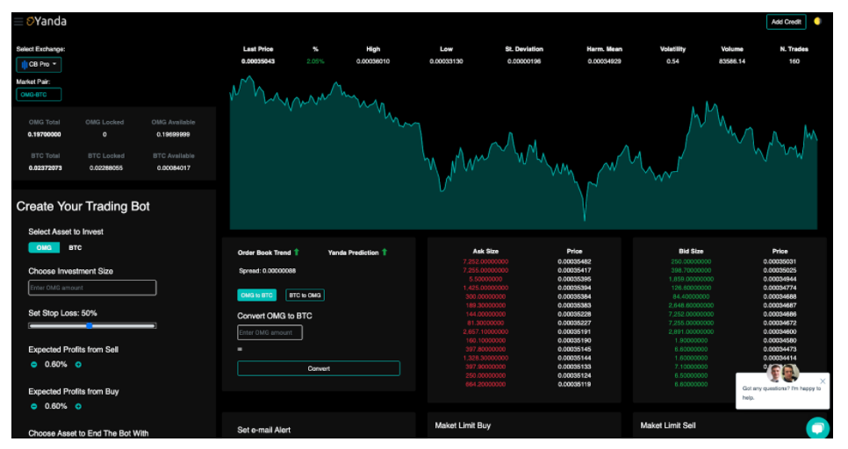
Task: Click bid size 250.00000000 entry
Action: (x=691, y=261)
